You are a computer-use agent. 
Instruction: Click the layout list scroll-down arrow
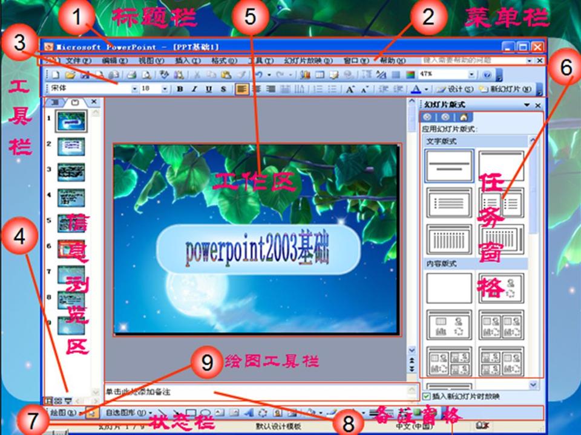tap(533, 385)
